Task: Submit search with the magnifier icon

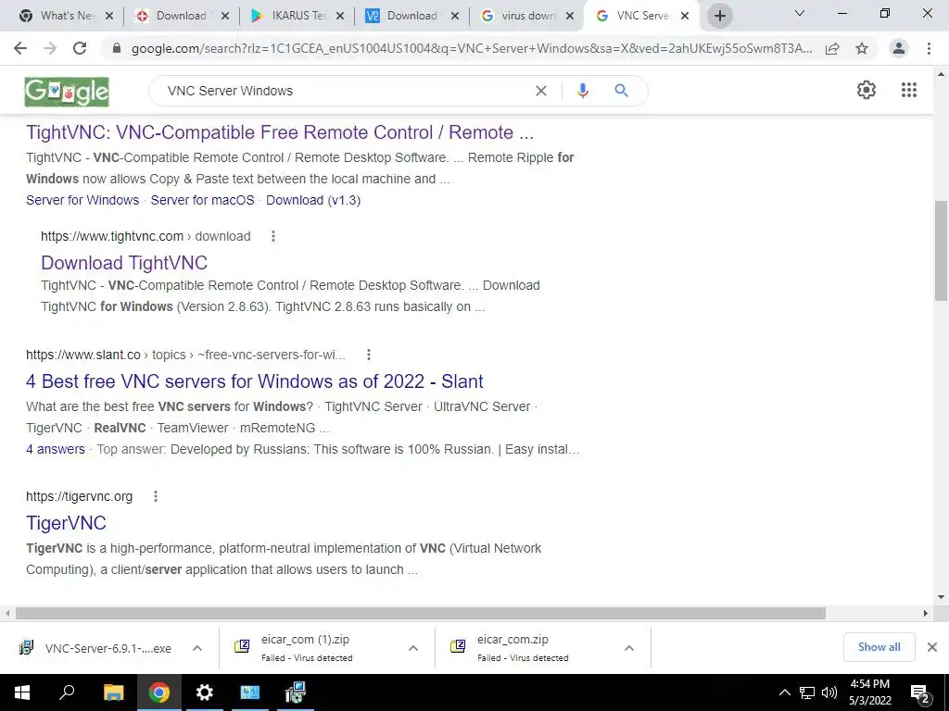Action: (x=621, y=91)
